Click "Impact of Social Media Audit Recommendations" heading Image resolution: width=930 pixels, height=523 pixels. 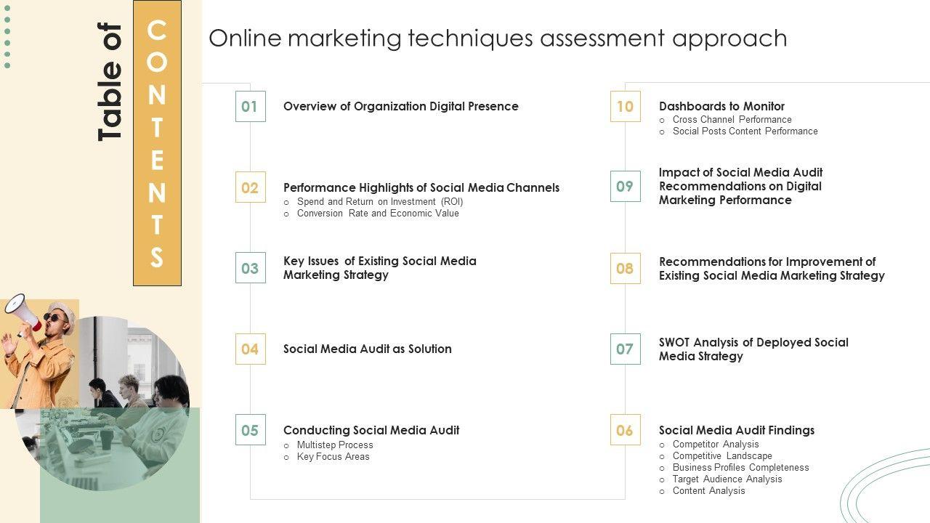pos(741,186)
